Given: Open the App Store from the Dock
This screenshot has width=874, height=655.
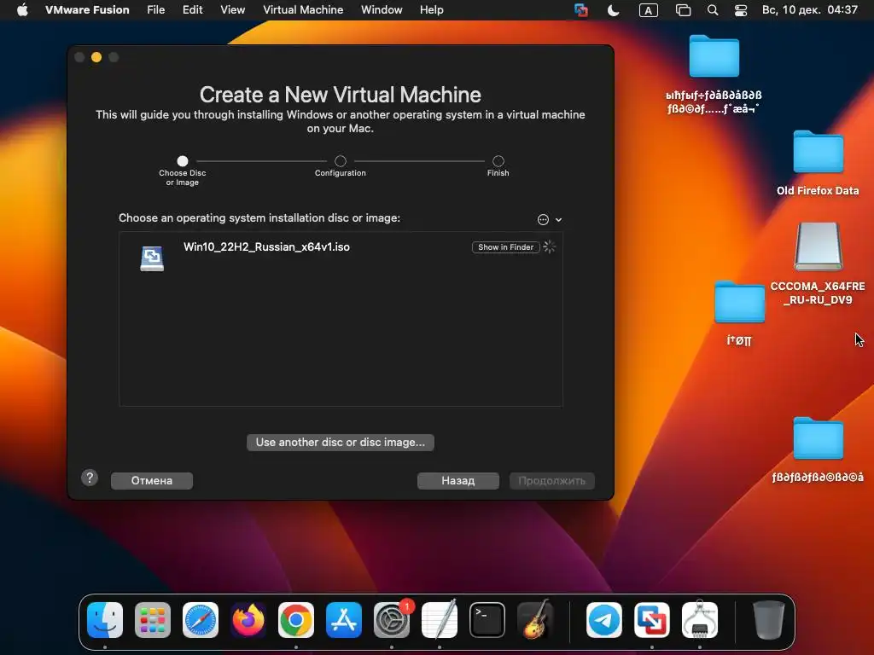Looking at the screenshot, I should [x=344, y=619].
